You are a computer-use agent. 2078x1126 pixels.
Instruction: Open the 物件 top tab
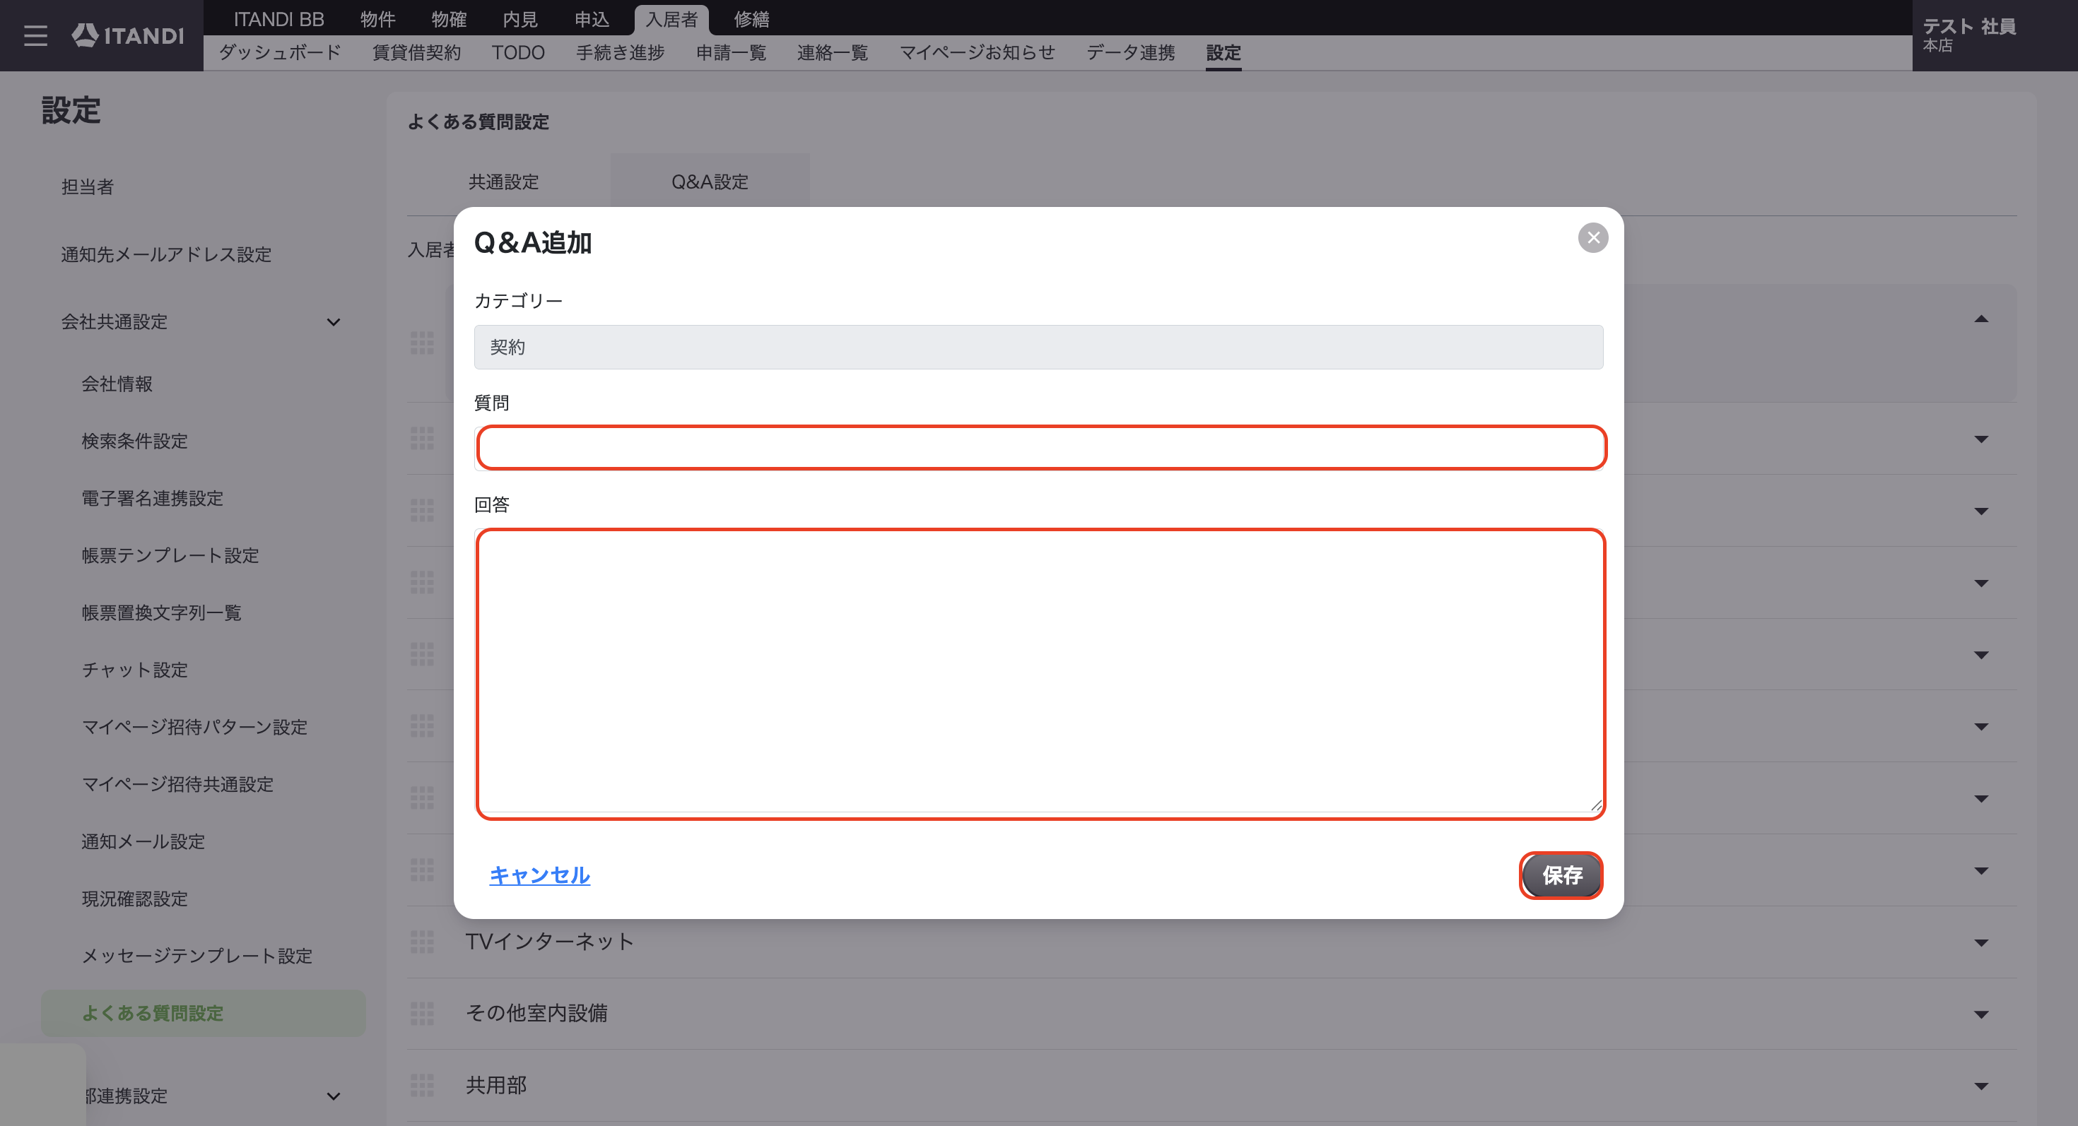[377, 18]
